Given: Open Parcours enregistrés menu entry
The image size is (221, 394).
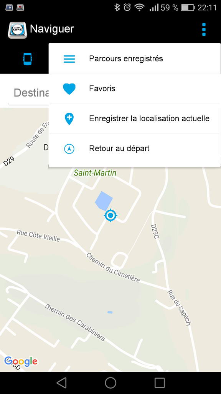Looking at the screenshot, I should [x=135, y=59].
